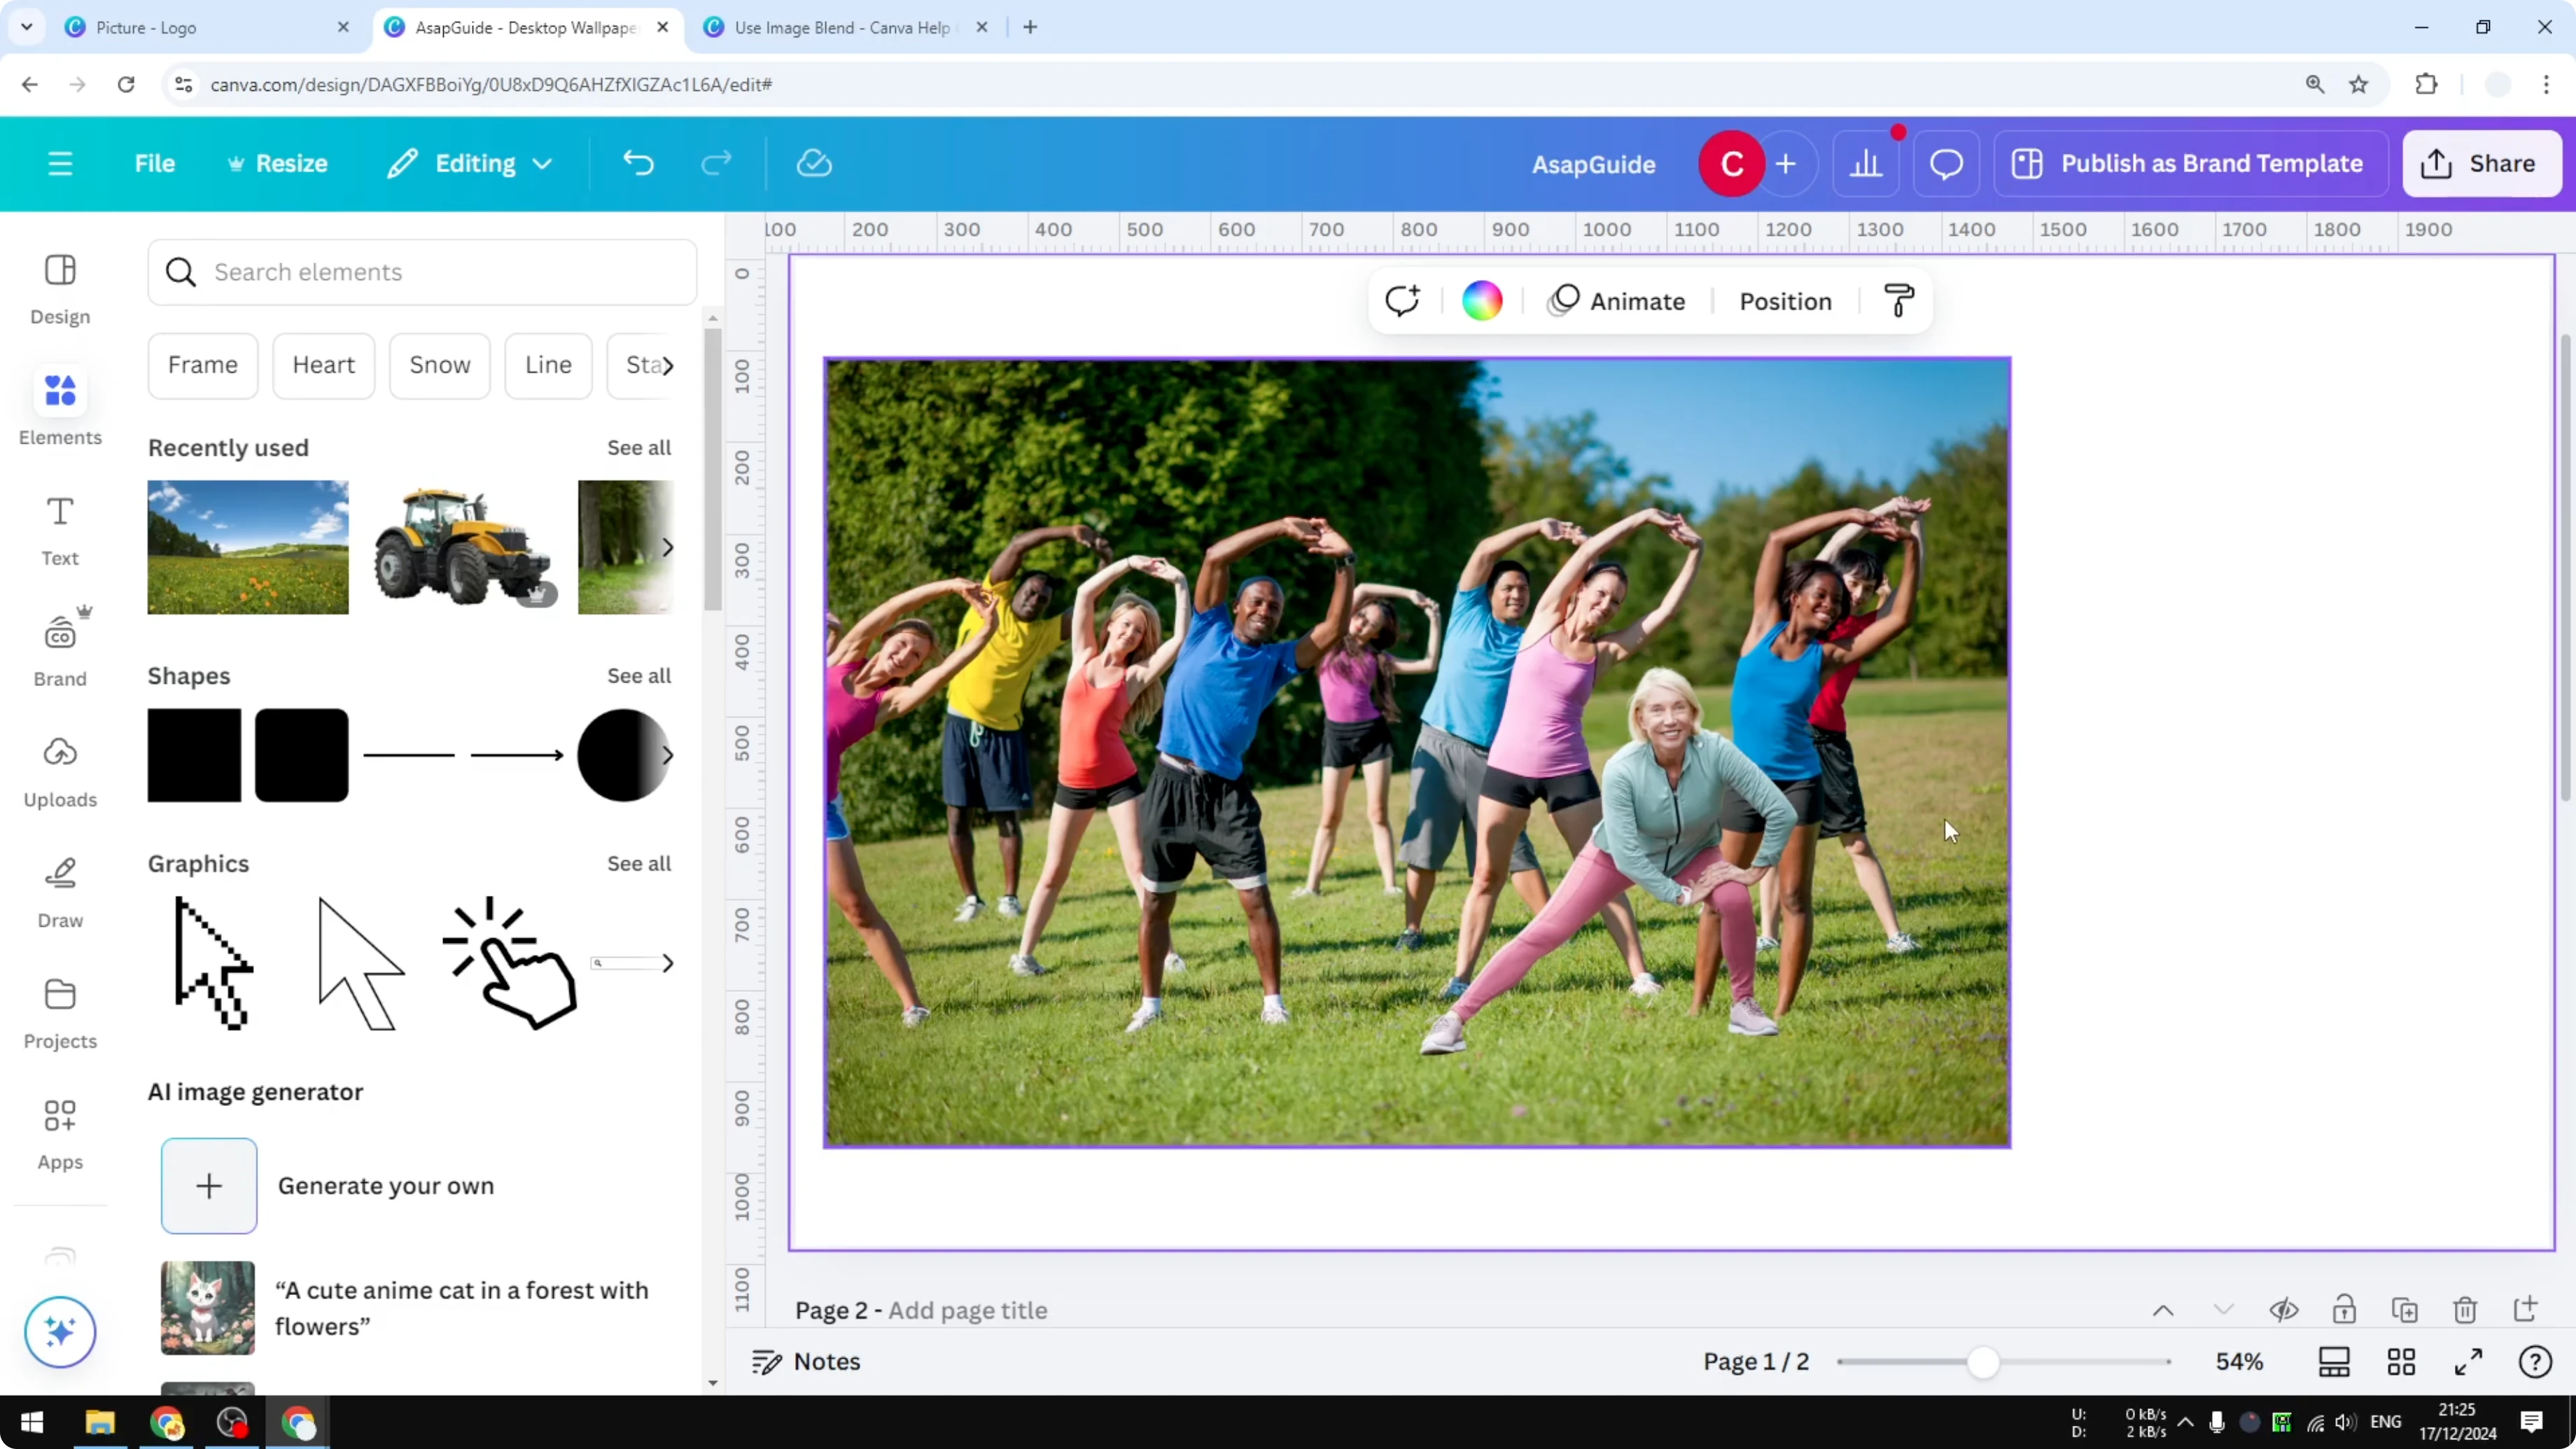Lock the page using the padlock icon
This screenshot has width=2576, height=1449.
(2345, 1310)
